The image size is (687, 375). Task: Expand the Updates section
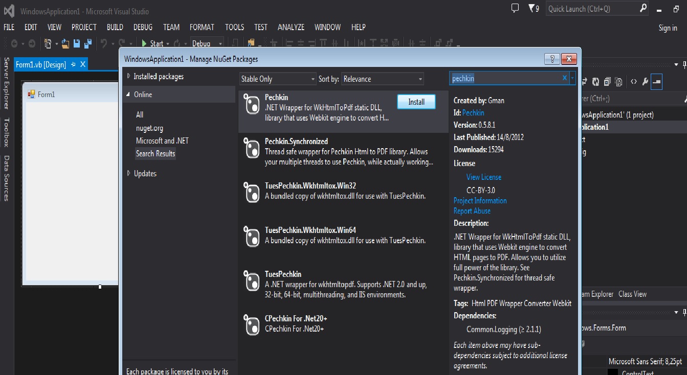click(128, 174)
